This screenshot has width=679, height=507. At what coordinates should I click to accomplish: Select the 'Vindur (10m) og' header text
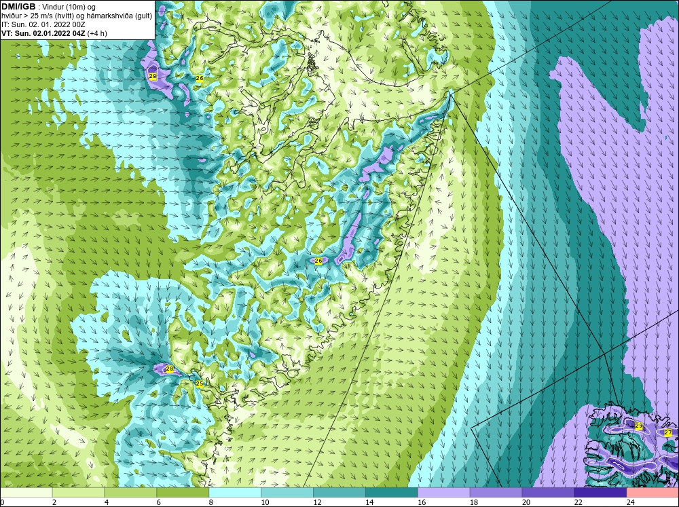[69, 7]
